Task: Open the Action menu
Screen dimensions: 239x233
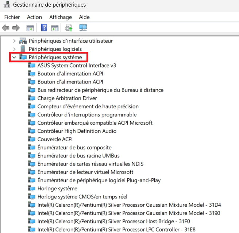Action: click(34, 17)
